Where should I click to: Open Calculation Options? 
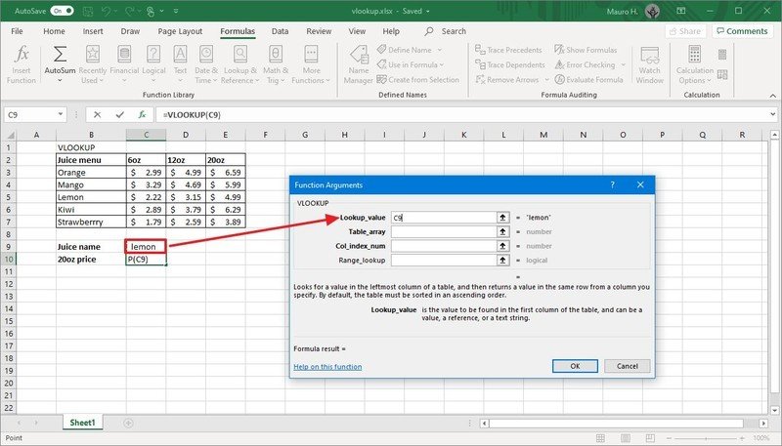tap(695, 64)
